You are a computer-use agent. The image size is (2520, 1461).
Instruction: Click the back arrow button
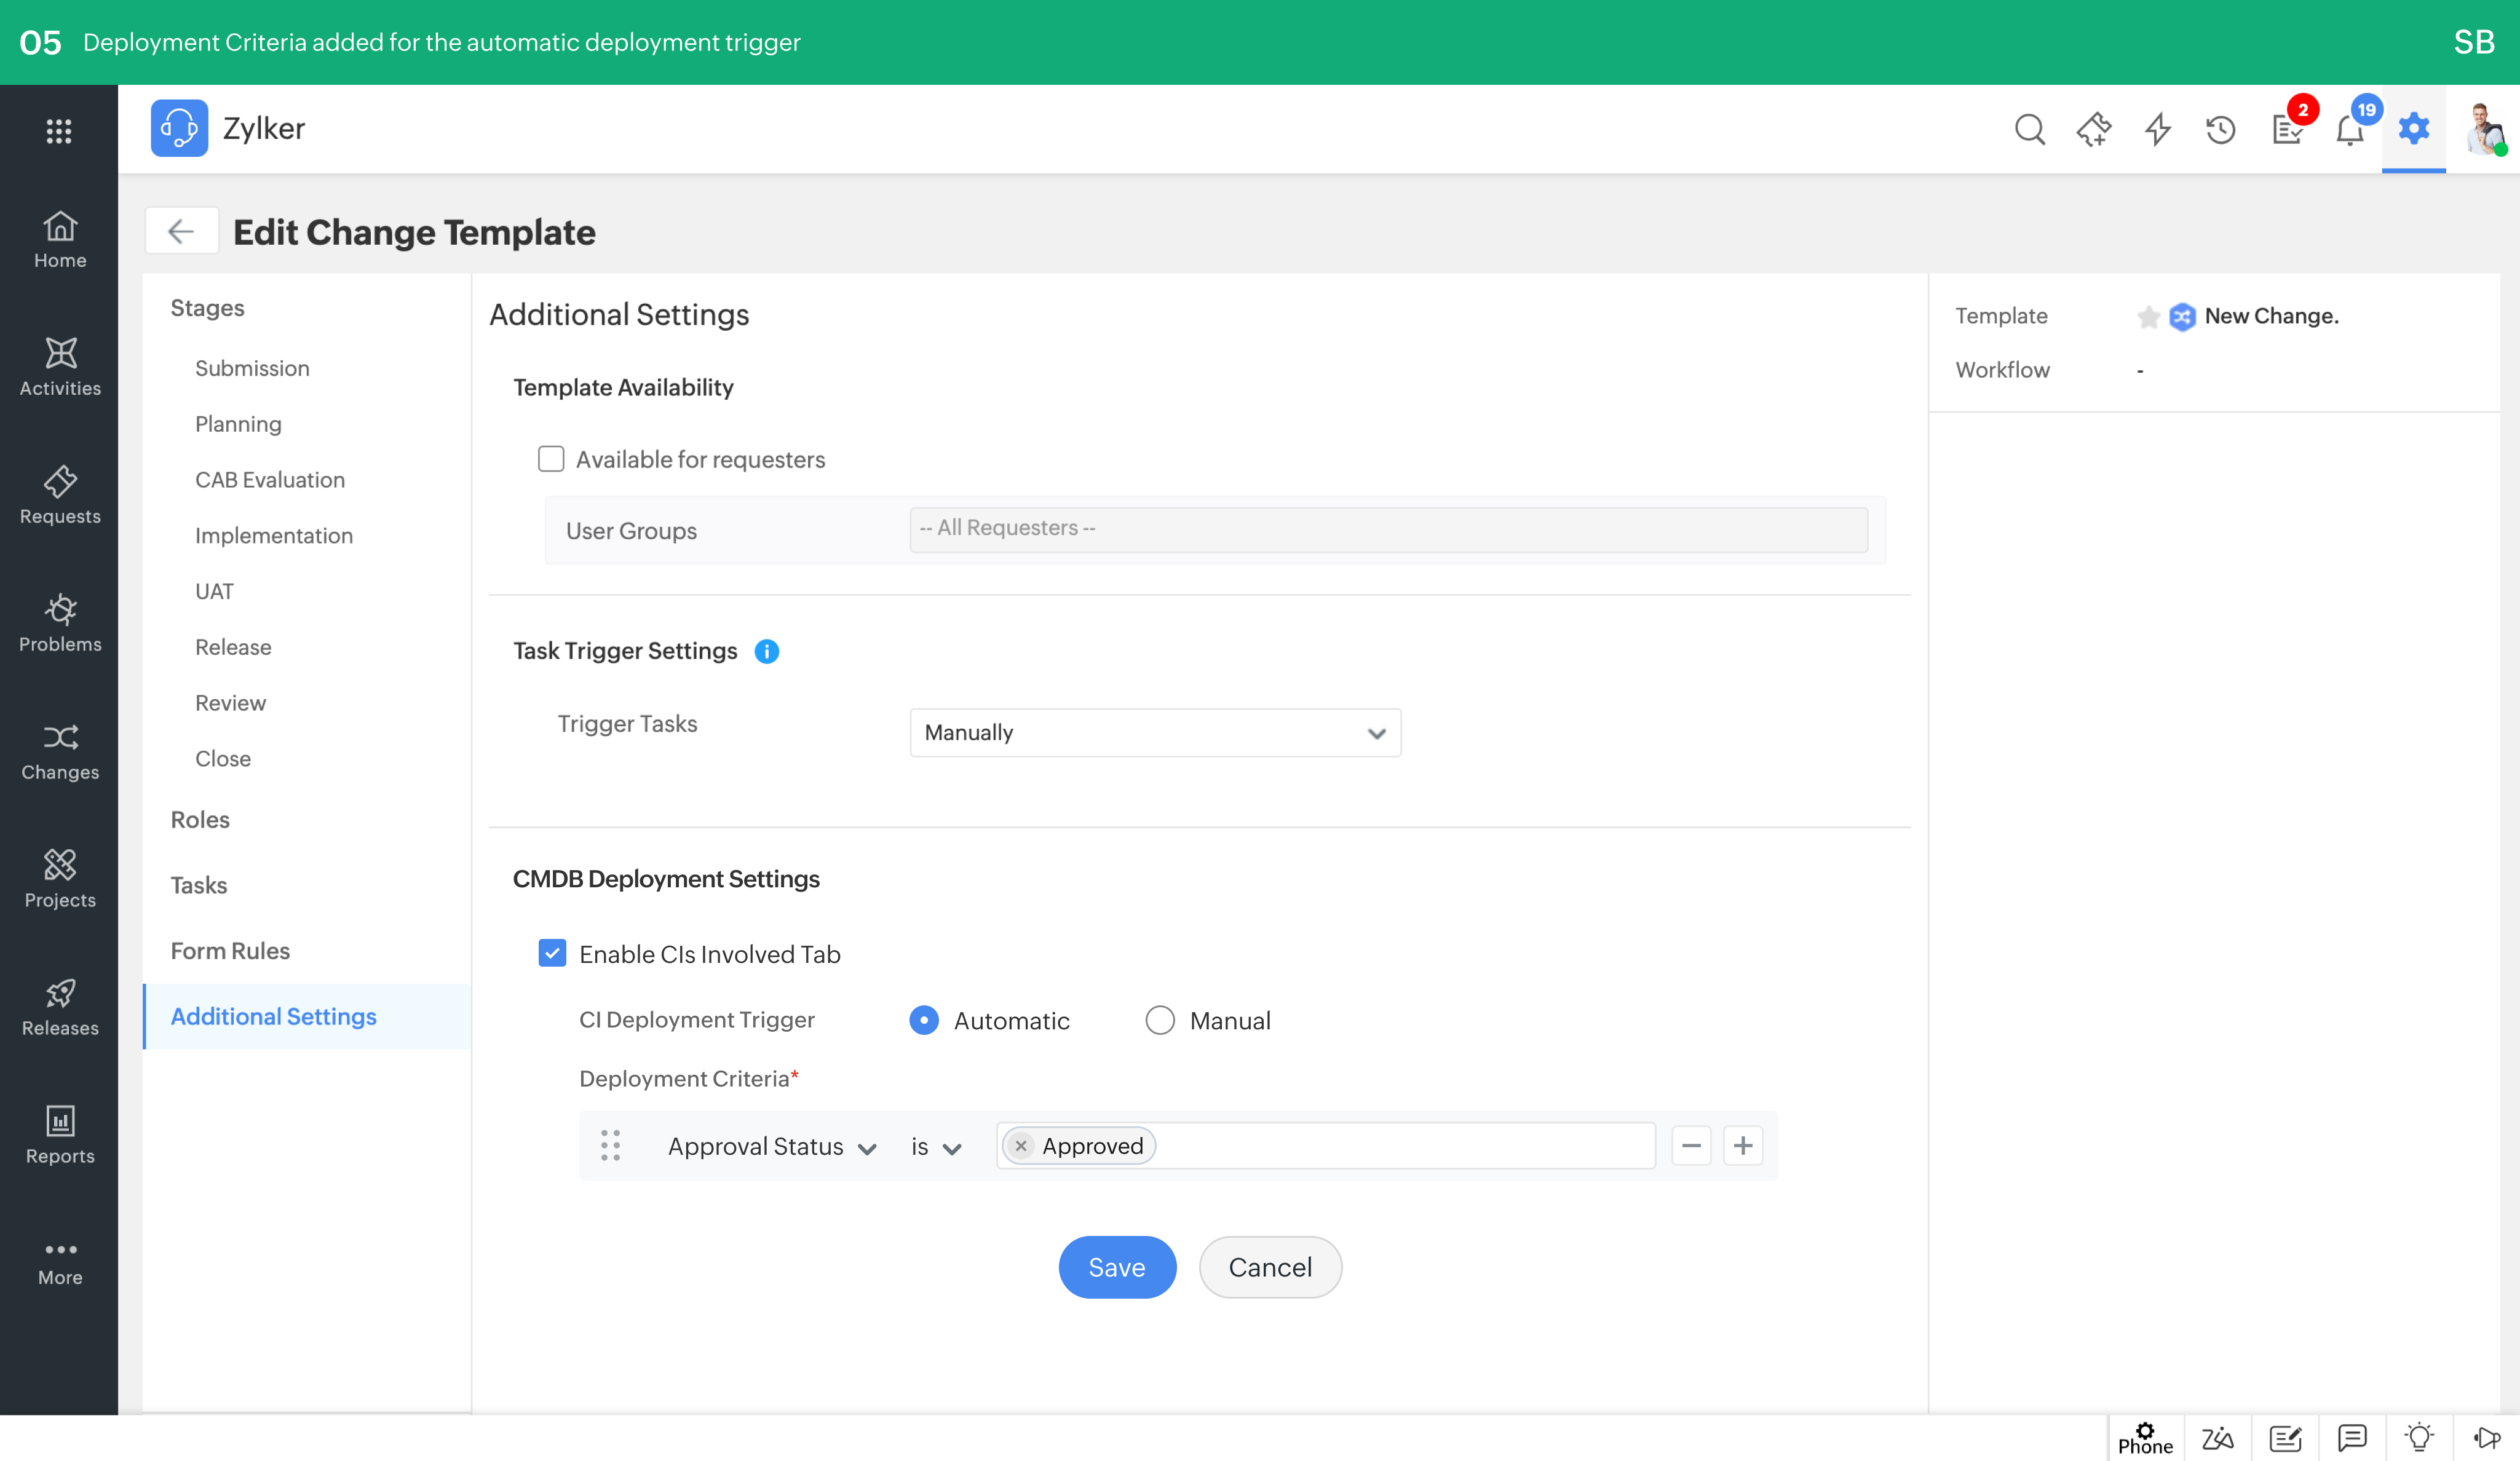coord(181,231)
